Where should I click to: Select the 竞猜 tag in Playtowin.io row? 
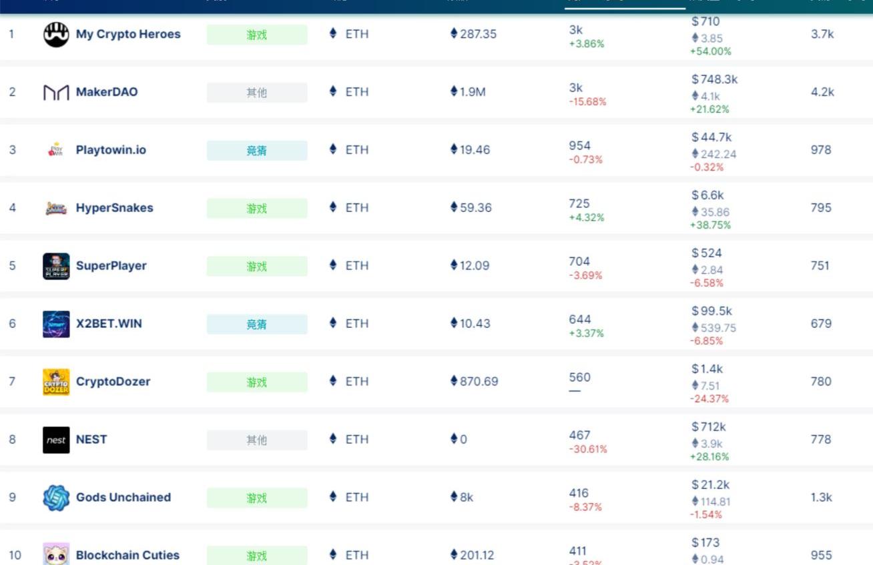pos(257,151)
